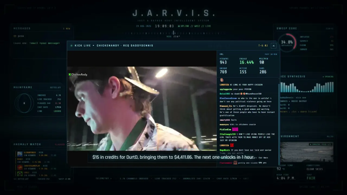The image size is (347, 195).
Task: Click the smarty444 username in chat
Action: tap(224, 120)
